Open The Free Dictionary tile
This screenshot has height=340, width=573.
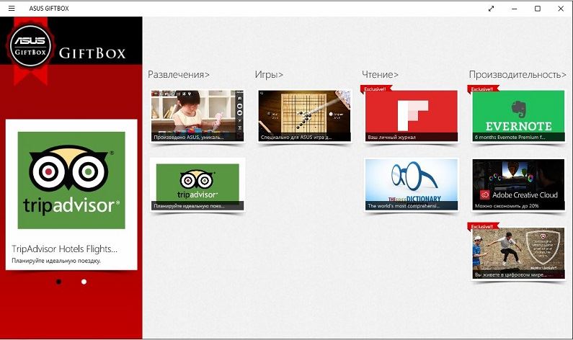tap(411, 184)
